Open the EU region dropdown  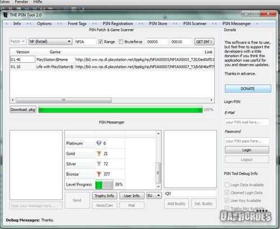(154, 195)
